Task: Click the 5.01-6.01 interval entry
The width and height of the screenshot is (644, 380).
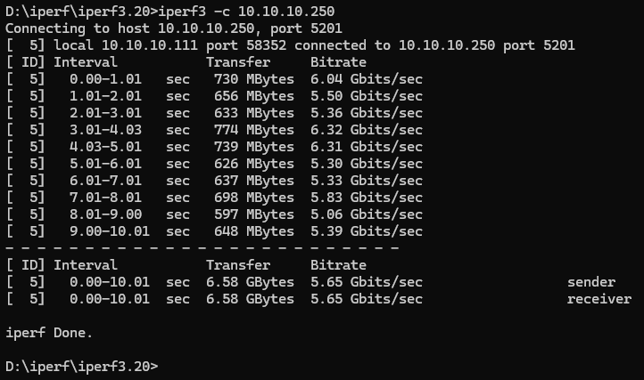Action: (105, 164)
